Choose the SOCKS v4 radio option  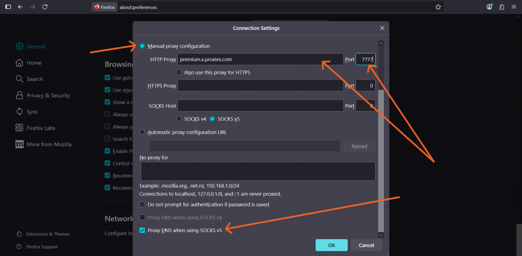click(179, 119)
